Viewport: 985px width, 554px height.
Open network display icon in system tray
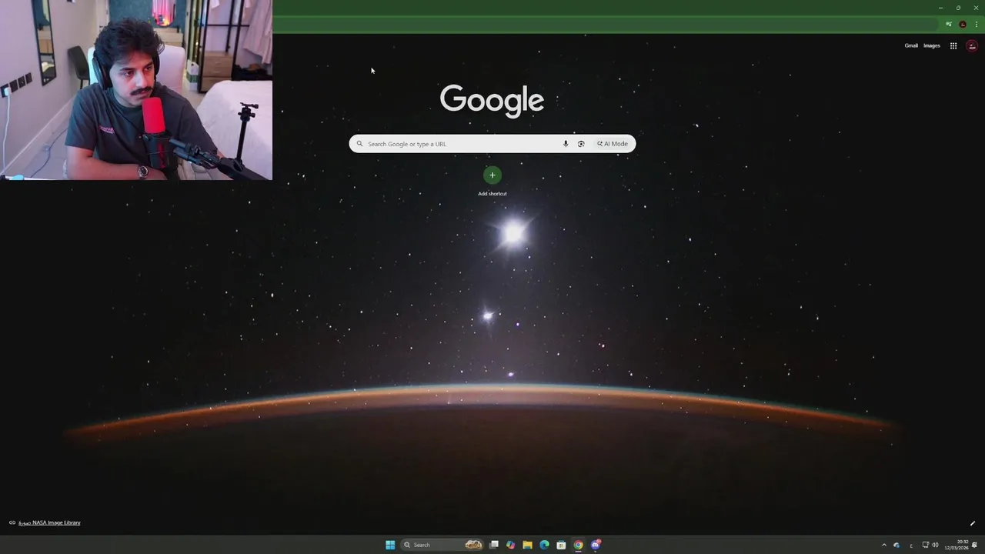[x=926, y=545]
